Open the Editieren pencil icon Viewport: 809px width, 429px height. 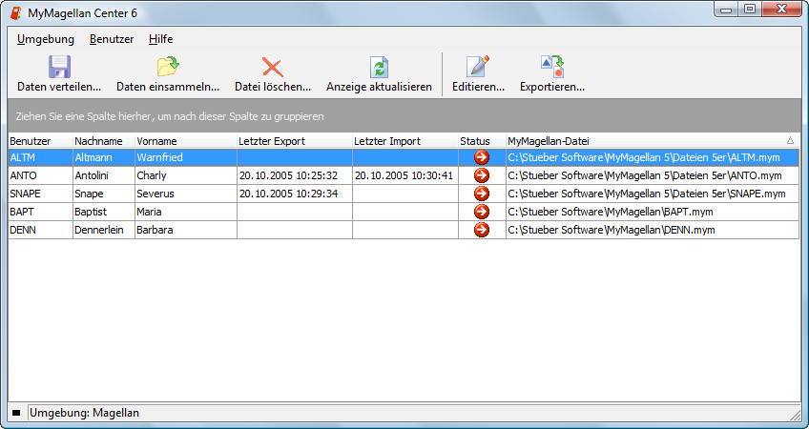point(478,67)
